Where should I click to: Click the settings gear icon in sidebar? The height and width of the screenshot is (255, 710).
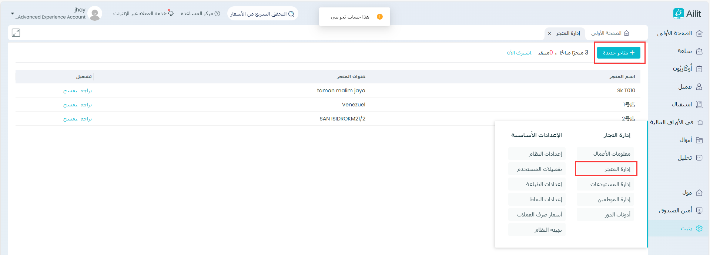click(x=699, y=228)
